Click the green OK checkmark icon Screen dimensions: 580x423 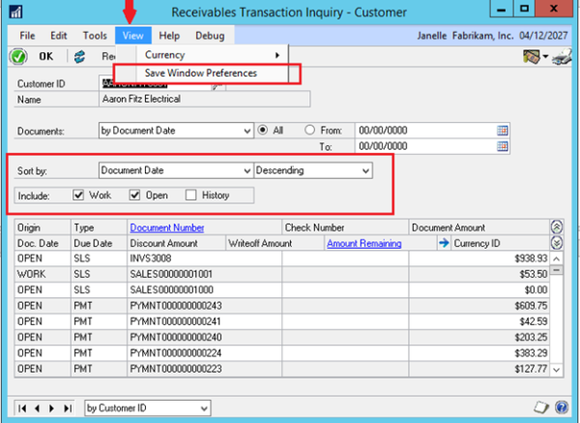[x=17, y=56]
